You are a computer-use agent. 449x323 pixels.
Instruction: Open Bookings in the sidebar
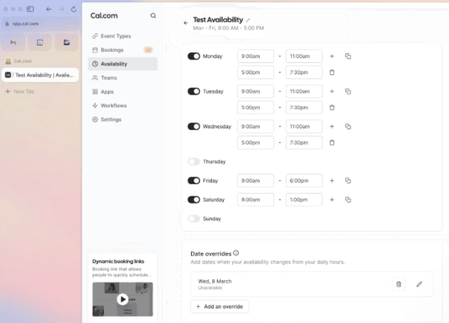click(123, 50)
